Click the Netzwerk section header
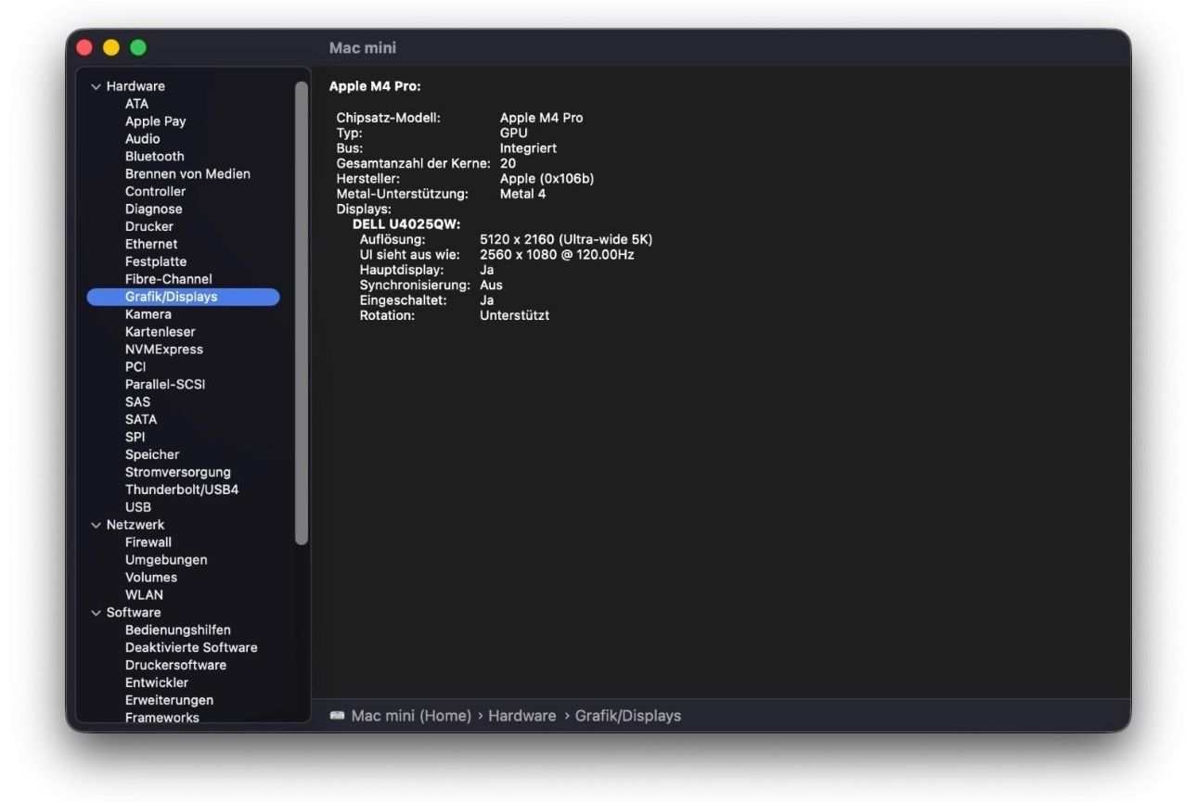This screenshot has height=802, width=1197. (135, 525)
